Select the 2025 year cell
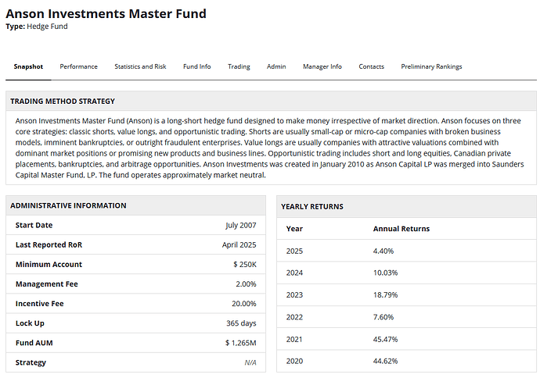This screenshot has height=378, width=540. [x=294, y=251]
